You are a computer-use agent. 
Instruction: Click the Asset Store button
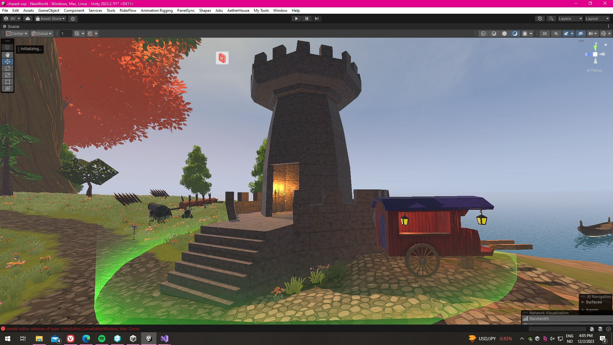click(x=50, y=19)
